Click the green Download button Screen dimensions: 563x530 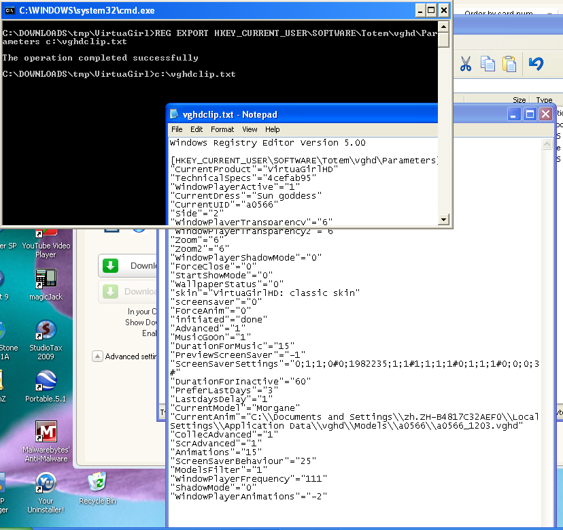point(128,266)
